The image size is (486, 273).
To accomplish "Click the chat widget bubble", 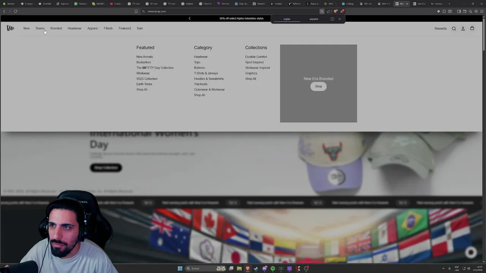I will (x=471, y=252).
